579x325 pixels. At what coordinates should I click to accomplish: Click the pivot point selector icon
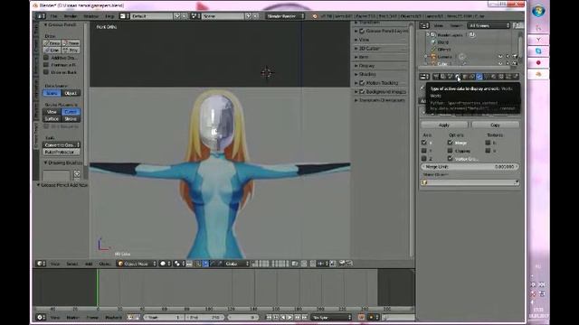pos(179,264)
